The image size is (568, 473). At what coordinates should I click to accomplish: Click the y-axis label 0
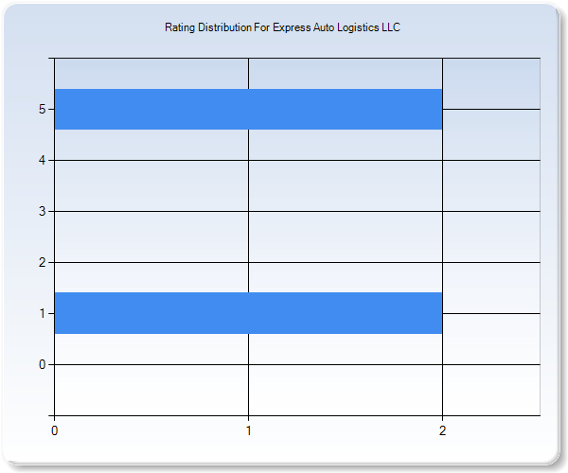point(43,364)
